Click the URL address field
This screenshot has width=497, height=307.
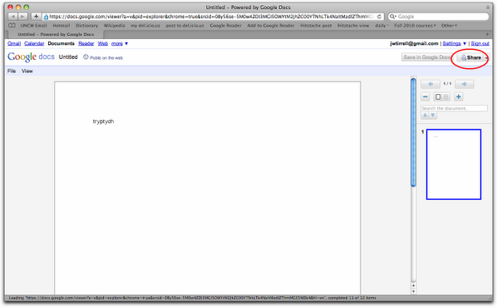213,17
